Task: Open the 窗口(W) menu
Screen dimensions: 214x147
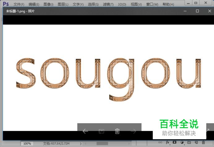Action: tap(152, 4)
